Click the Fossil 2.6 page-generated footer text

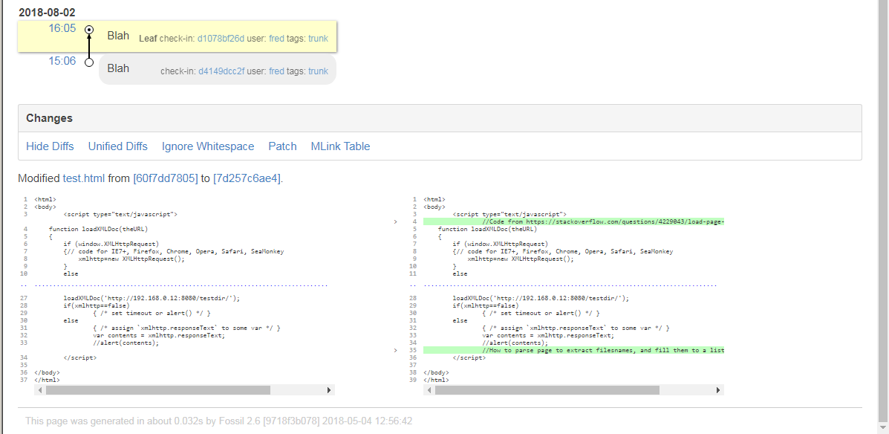219,421
